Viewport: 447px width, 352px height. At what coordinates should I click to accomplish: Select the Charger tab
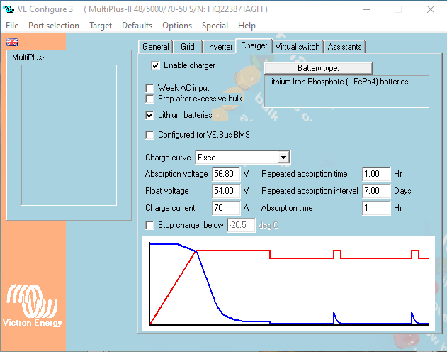click(x=254, y=45)
